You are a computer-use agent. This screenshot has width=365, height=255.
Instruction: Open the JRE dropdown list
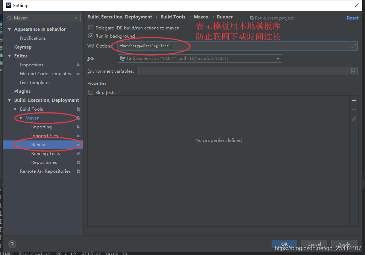pyautogui.click(x=278, y=59)
